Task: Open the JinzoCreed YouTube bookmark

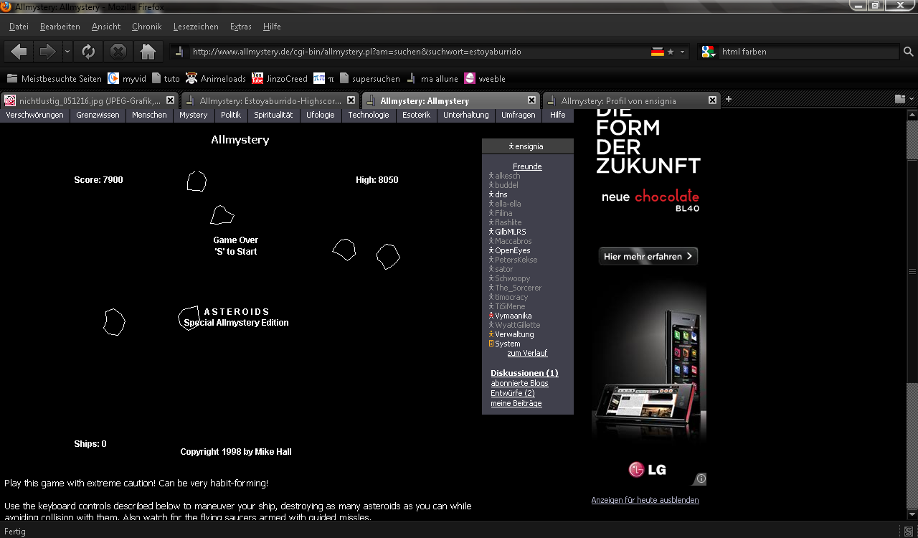Action: [x=280, y=79]
